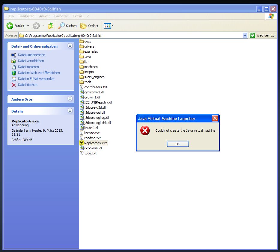Select the lib folder icon
The height and width of the screenshot is (252, 280).
pos(82,62)
